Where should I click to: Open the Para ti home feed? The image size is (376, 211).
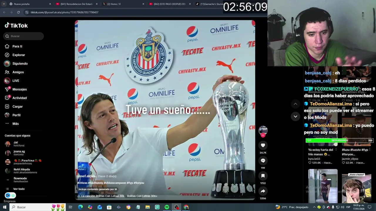point(14,46)
